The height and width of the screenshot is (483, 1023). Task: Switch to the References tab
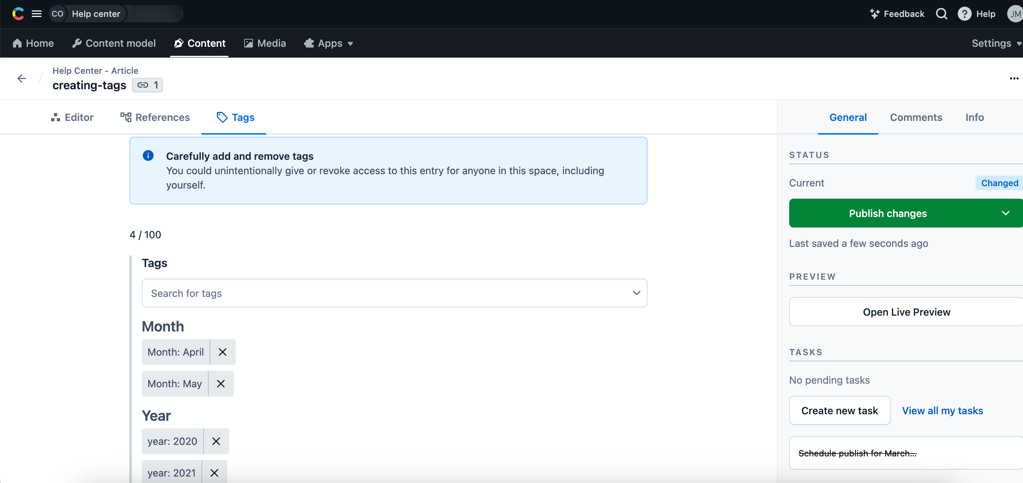(x=155, y=117)
